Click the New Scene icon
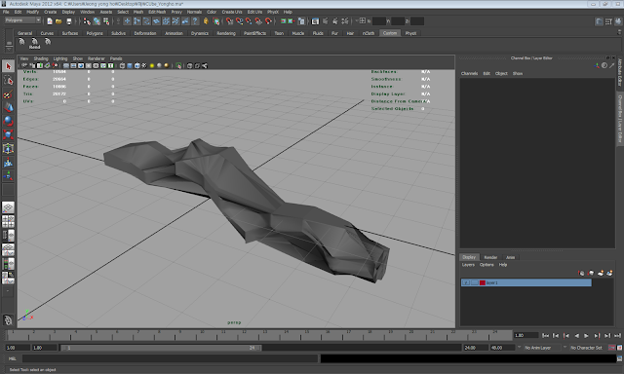Screen dimensions: 624x374 50,21
